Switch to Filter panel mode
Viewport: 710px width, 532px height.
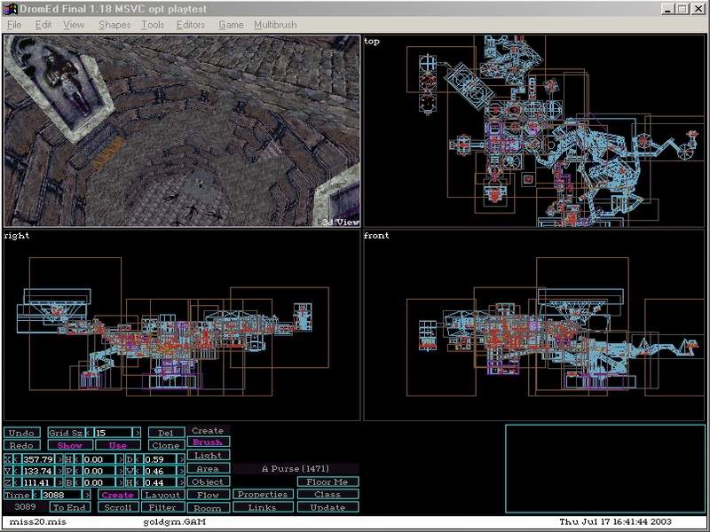tap(162, 507)
